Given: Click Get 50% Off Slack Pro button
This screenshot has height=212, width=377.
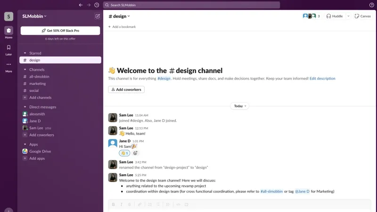Looking at the screenshot, I should pos(60,31).
